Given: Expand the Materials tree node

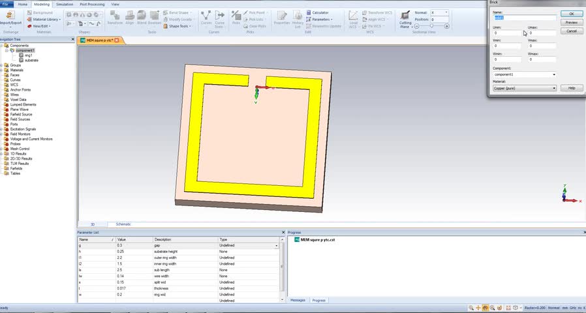Looking at the screenshot, I should click(x=1, y=70).
